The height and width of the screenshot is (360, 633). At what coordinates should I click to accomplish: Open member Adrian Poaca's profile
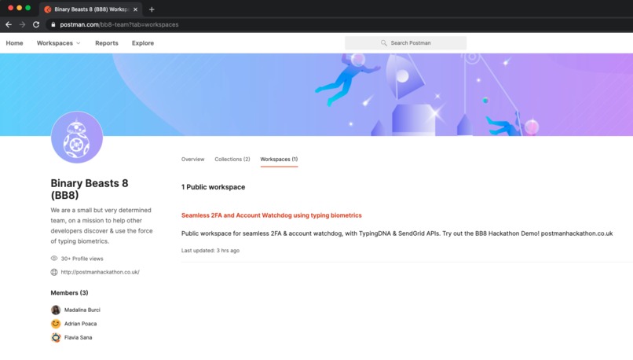point(80,324)
